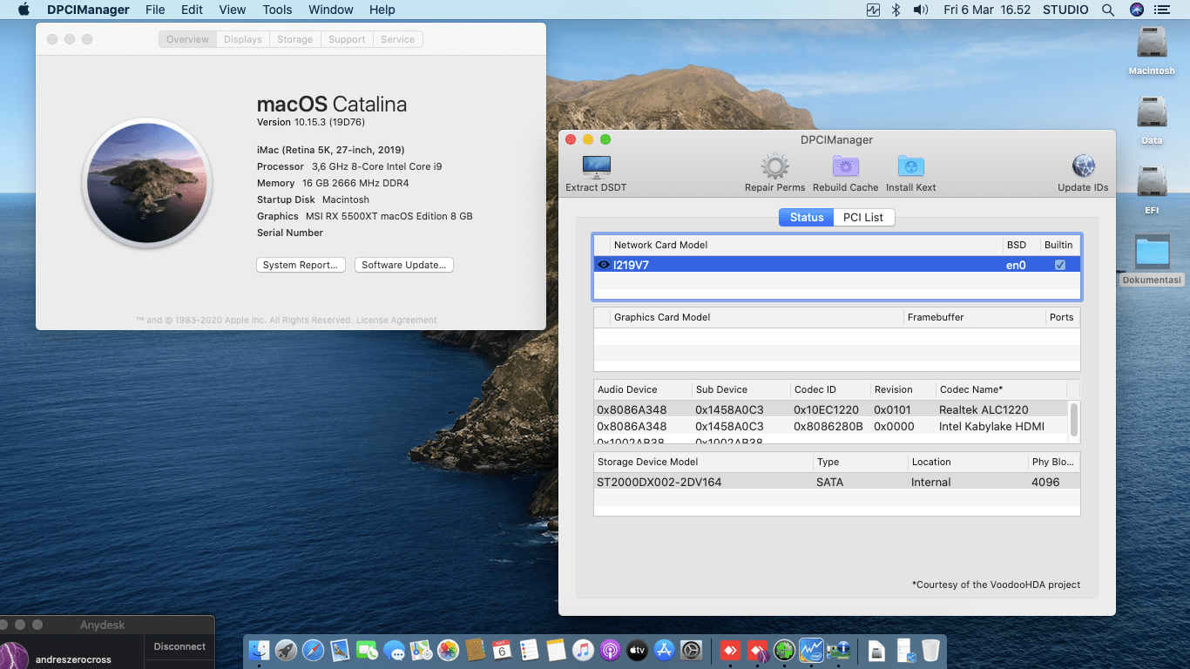The width and height of the screenshot is (1190, 669).
Task: Open Intel Power Gadget in dock
Action: tap(812, 650)
